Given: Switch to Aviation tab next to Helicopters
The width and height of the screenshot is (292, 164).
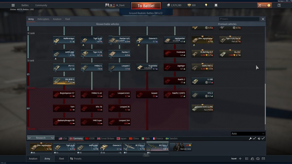Looking at the screenshot, I should (x=57, y=19).
